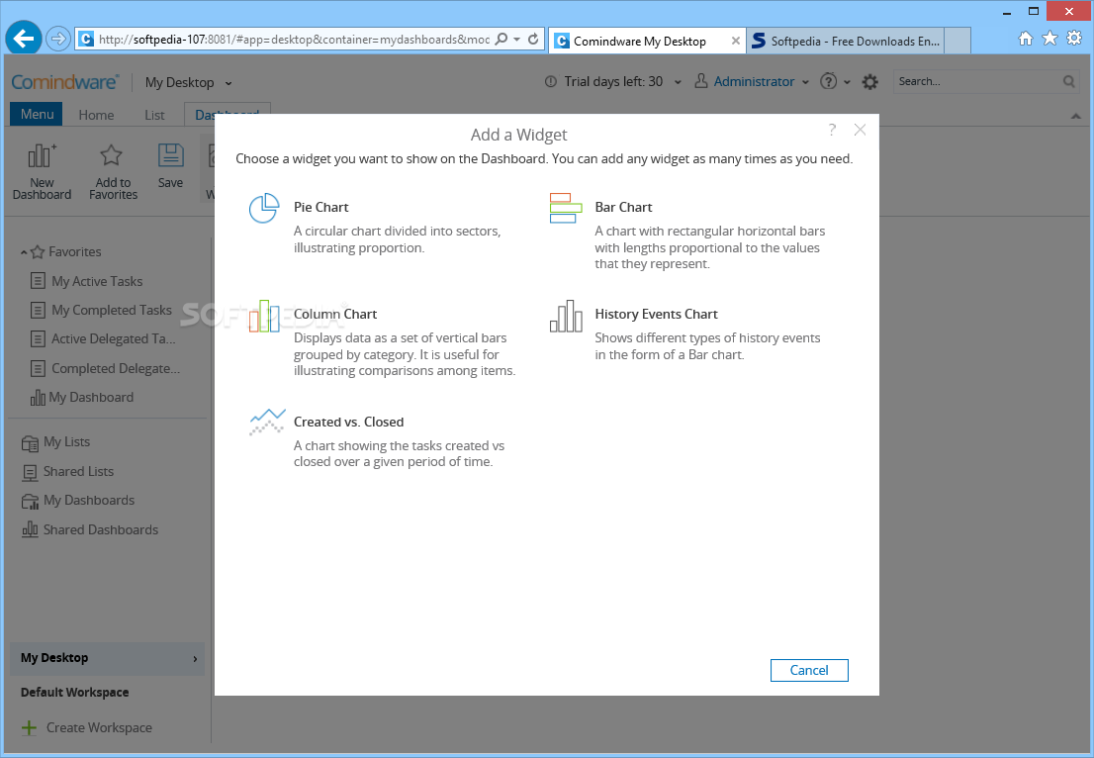This screenshot has height=758, width=1094.
Task: Select the Bar Chart widget icon
Action: [x=566, y=208]
